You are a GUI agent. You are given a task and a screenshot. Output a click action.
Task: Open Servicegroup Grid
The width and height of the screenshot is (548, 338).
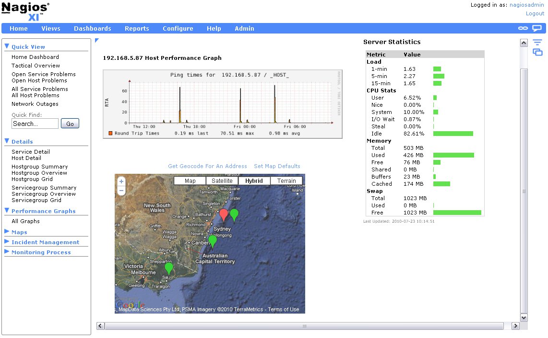tap(36, 200)
